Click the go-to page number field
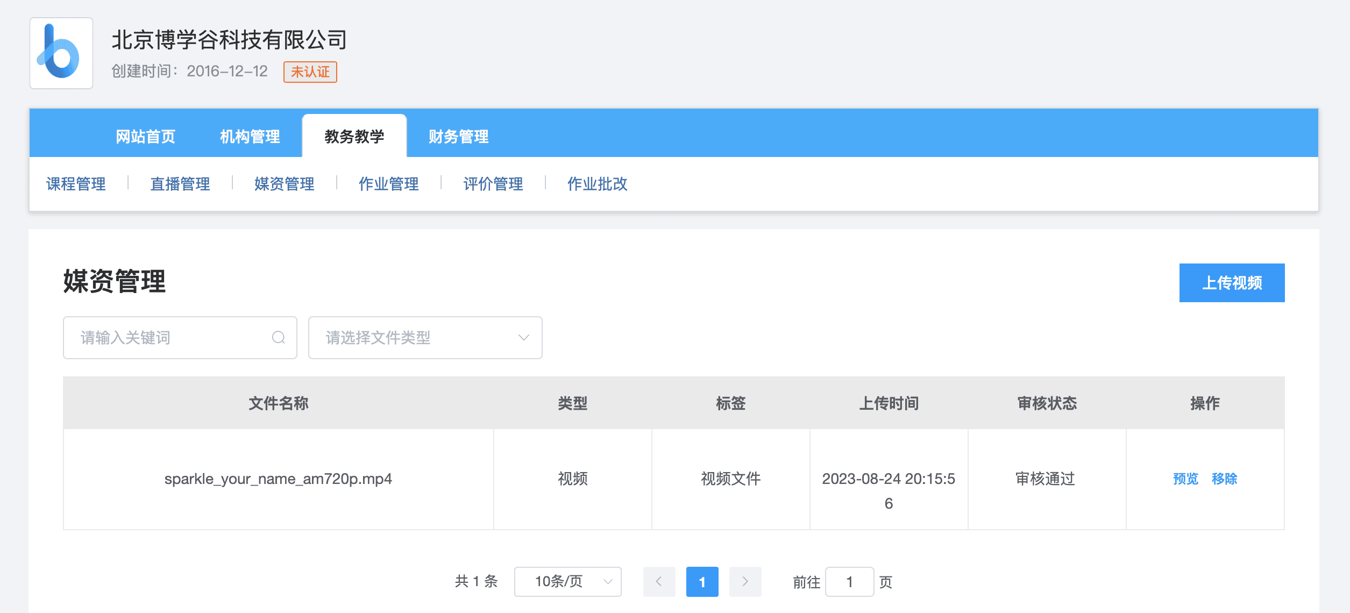Screen dimensions: 1350x613 (849, 581)
